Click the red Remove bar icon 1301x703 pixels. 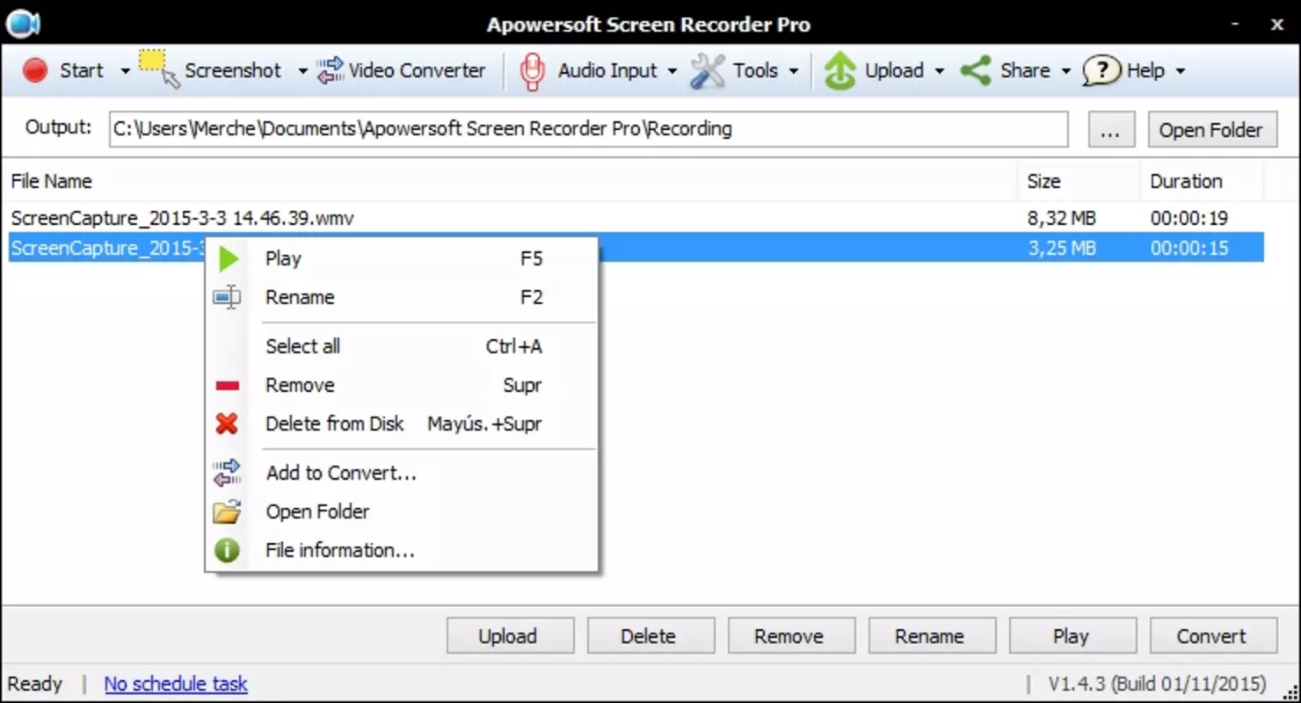click(x=227, y=385)
